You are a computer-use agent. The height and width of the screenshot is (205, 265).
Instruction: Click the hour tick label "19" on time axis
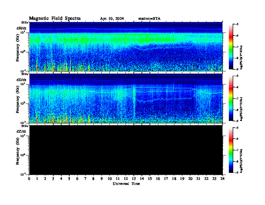coord(182,179)
